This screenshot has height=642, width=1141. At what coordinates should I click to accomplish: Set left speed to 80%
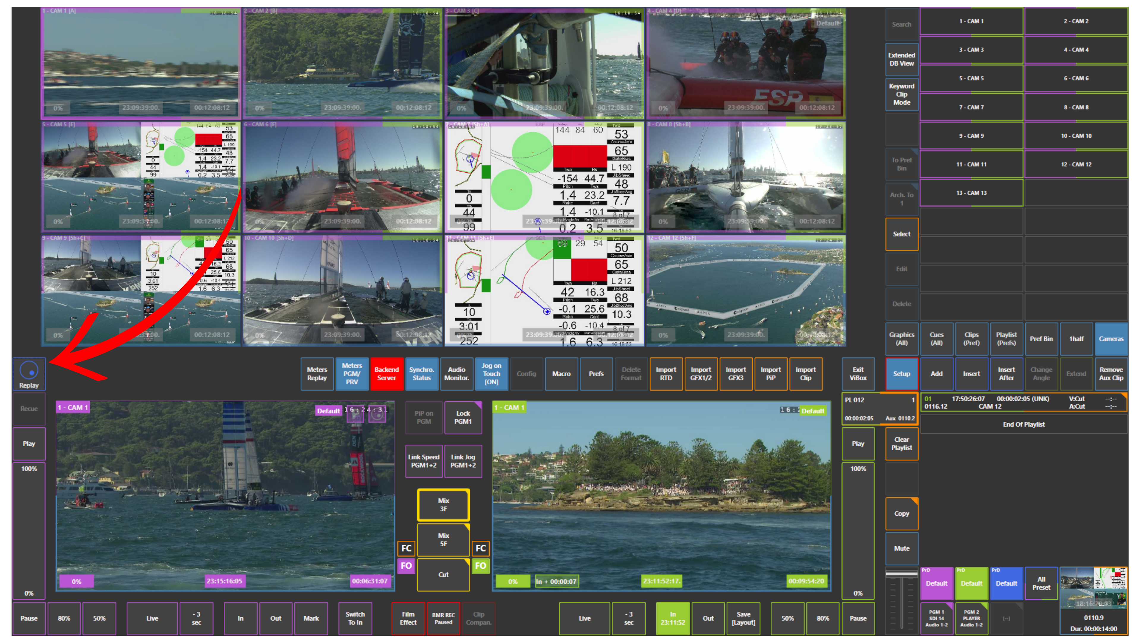point(64,619)
